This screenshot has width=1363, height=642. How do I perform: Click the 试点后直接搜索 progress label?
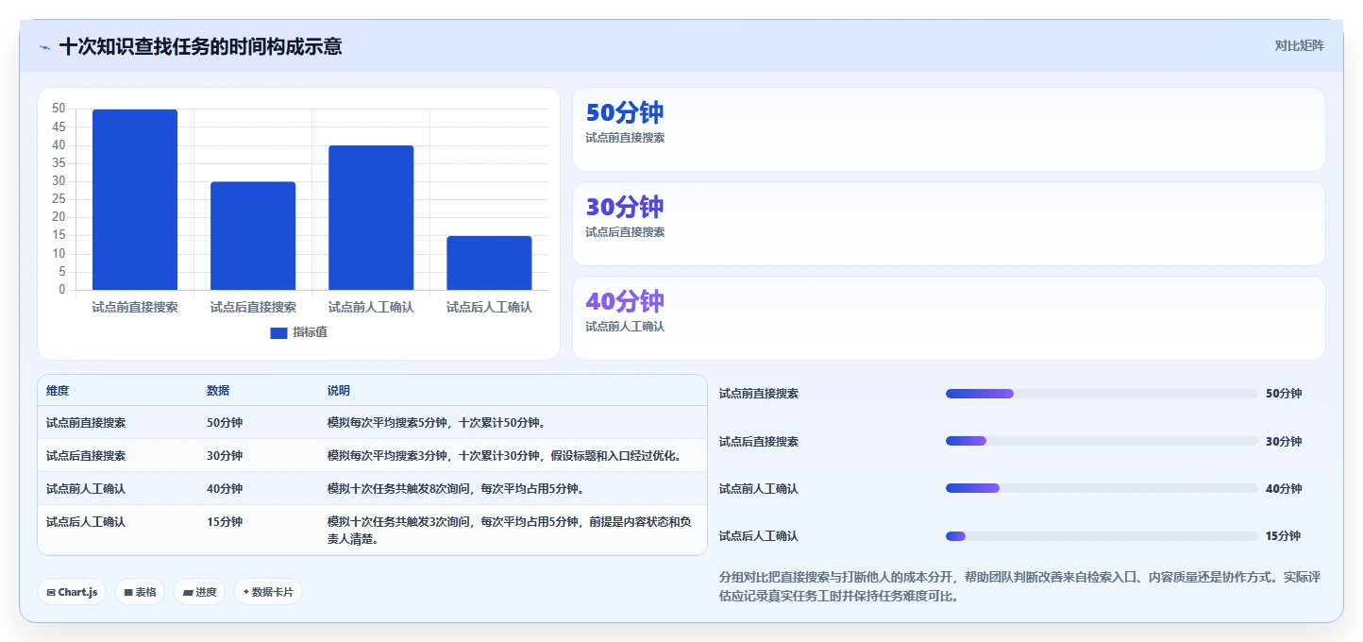759,441
